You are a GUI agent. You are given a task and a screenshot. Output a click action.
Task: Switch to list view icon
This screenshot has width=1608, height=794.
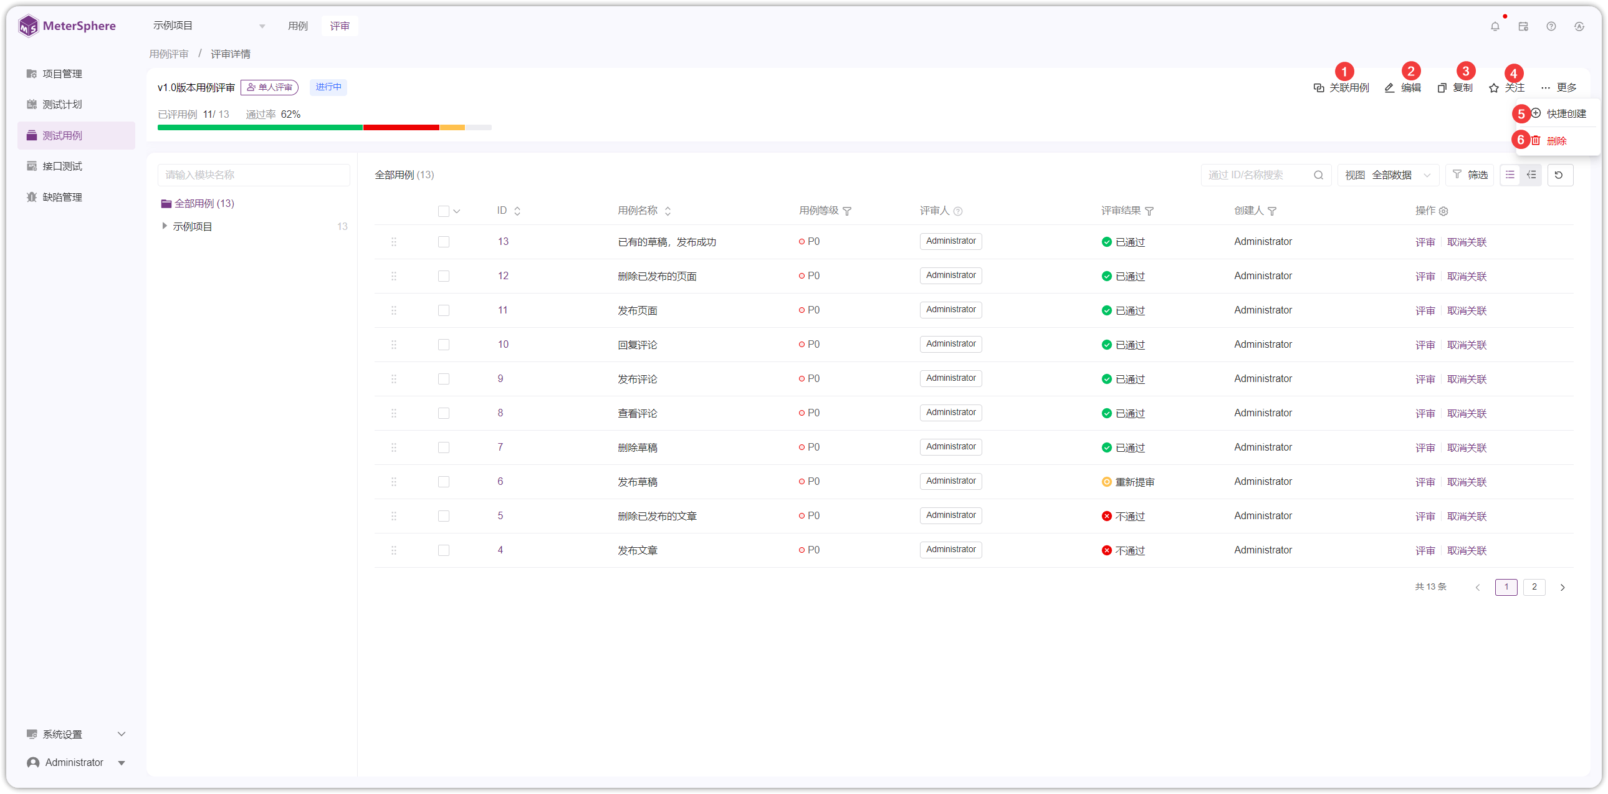(1510, 175)
